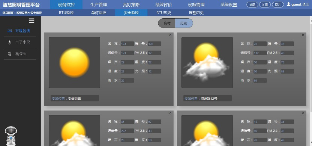
Task: Close the card with 通信号 222
Action: [170, 113]
